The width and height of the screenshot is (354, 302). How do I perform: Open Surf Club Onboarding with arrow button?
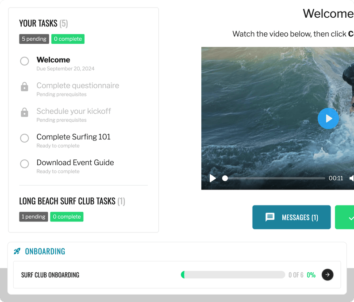click(x=327, y=275)
